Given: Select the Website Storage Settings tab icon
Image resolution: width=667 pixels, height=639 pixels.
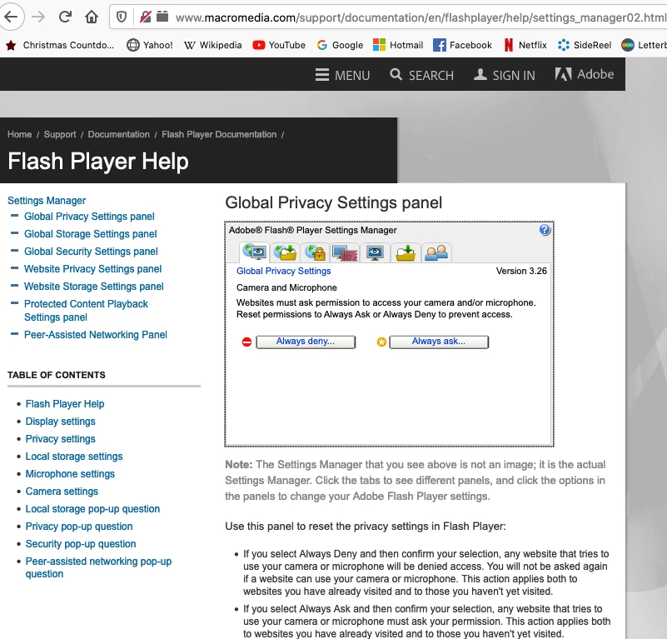Looking at the screenshot, I should pyautogui.click(x=406, y=252).
